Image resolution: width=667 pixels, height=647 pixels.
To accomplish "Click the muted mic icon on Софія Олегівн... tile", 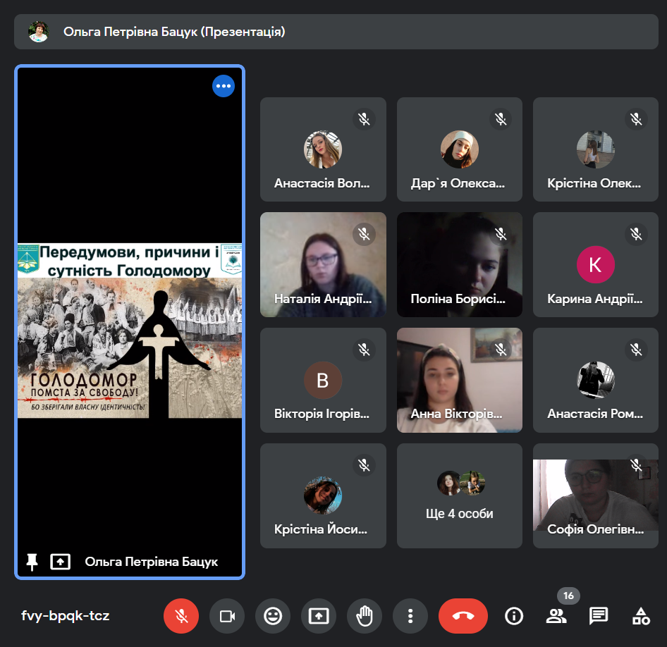I will [637, 464].
